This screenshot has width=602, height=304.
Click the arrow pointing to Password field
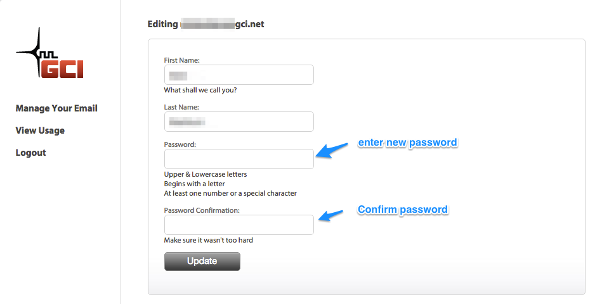pos(331,150)
